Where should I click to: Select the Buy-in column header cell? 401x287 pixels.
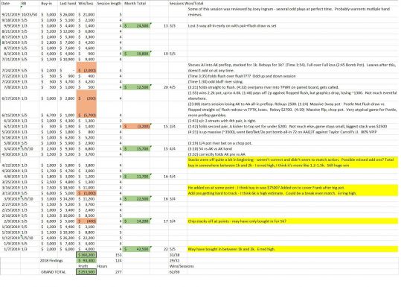click(x=49, y=4)
